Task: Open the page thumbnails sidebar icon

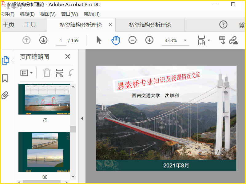Action: point(6,60)
